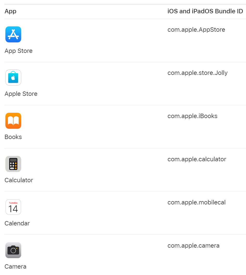Click the Camera app icon
This screenshot has height=275, width=246.
tap(13, 250)
